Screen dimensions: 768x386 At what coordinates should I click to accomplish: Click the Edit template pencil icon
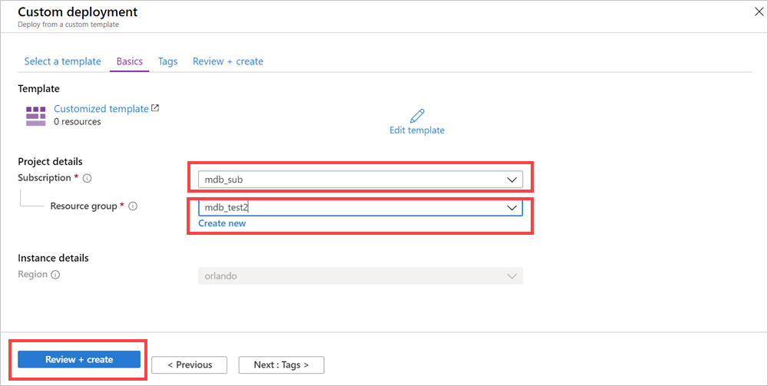coord(417,116)
